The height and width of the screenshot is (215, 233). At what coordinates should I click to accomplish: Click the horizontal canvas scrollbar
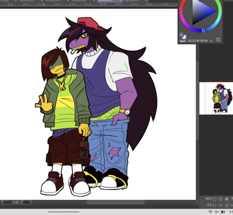116,202
